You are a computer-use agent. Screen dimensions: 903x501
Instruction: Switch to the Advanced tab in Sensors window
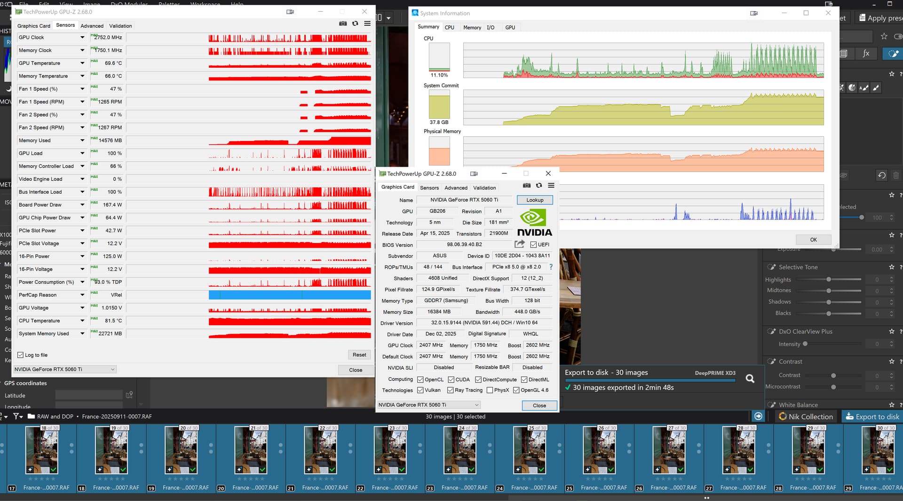coord(92,26)
